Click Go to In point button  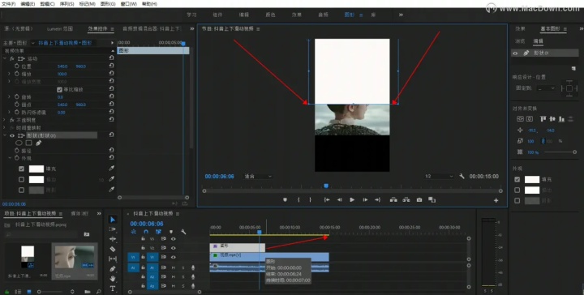click(x=327, y=199)
